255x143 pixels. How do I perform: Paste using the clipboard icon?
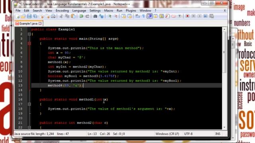(x=73, y=16)
